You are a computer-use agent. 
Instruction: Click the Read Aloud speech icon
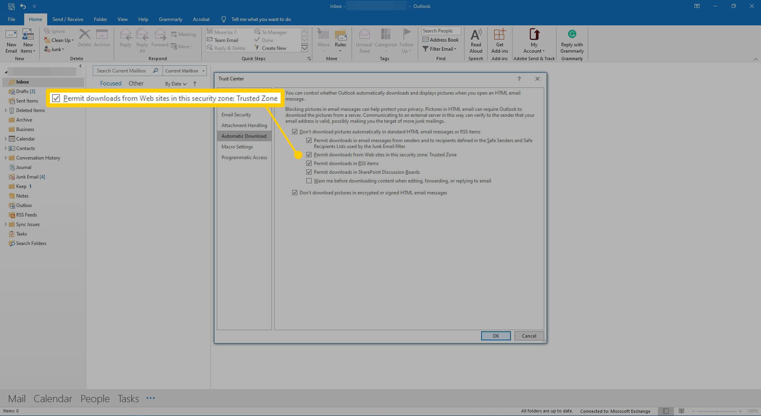[x=476, y=34]
